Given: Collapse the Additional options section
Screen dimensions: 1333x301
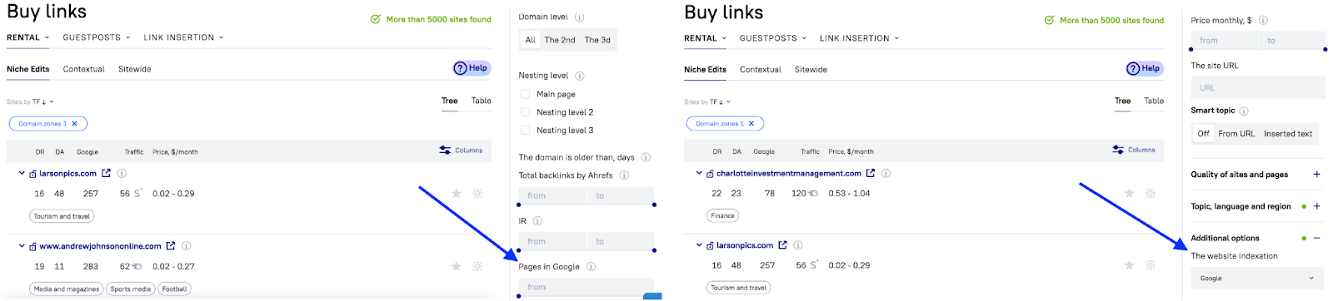Looking at the screenshot, I should (1317, 238).
